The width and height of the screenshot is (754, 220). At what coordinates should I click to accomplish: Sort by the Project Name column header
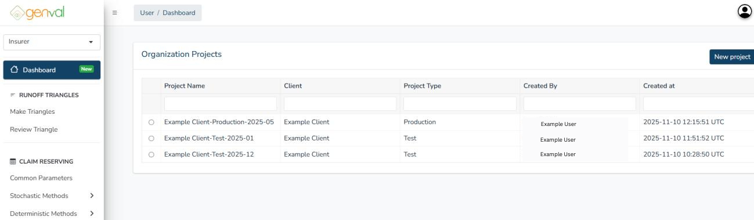(185, 86)
